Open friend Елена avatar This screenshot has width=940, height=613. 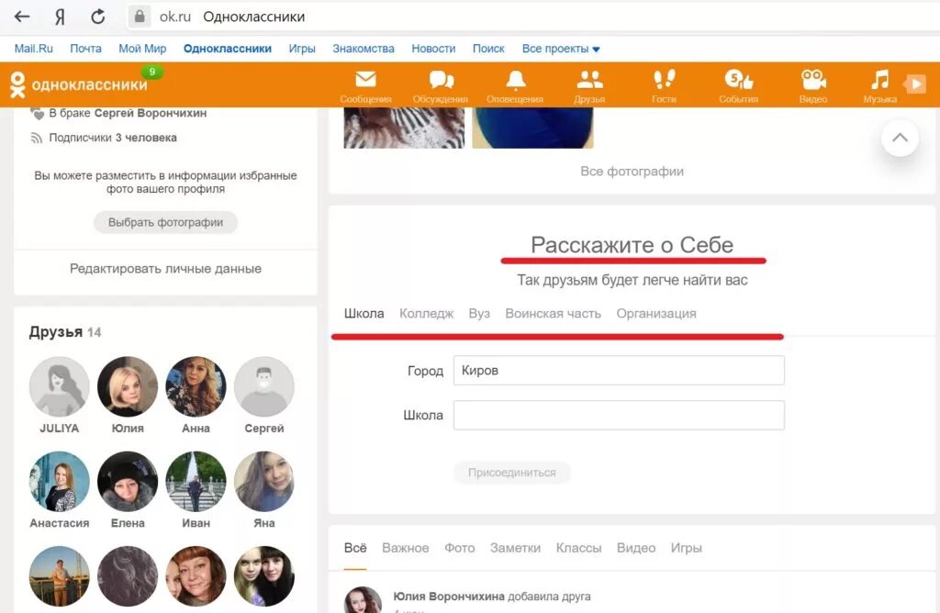128,481
